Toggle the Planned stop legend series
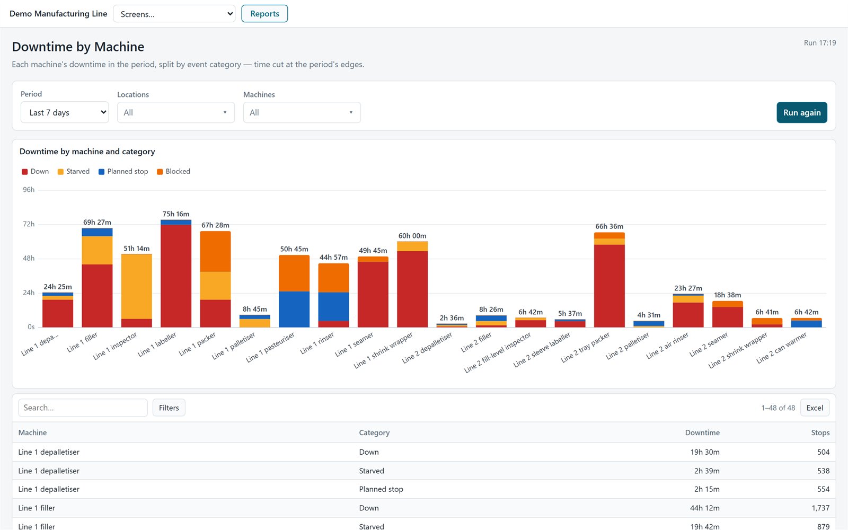848x530 pixels. click(x=123, y=171)
